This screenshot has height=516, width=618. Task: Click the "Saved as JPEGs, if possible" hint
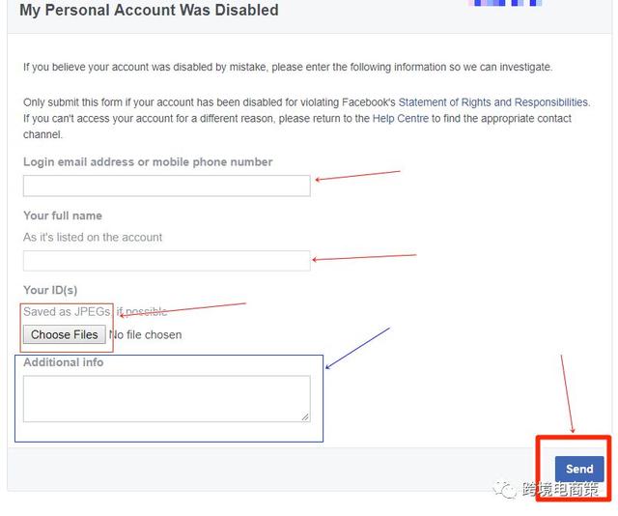[x=95, y=312]
